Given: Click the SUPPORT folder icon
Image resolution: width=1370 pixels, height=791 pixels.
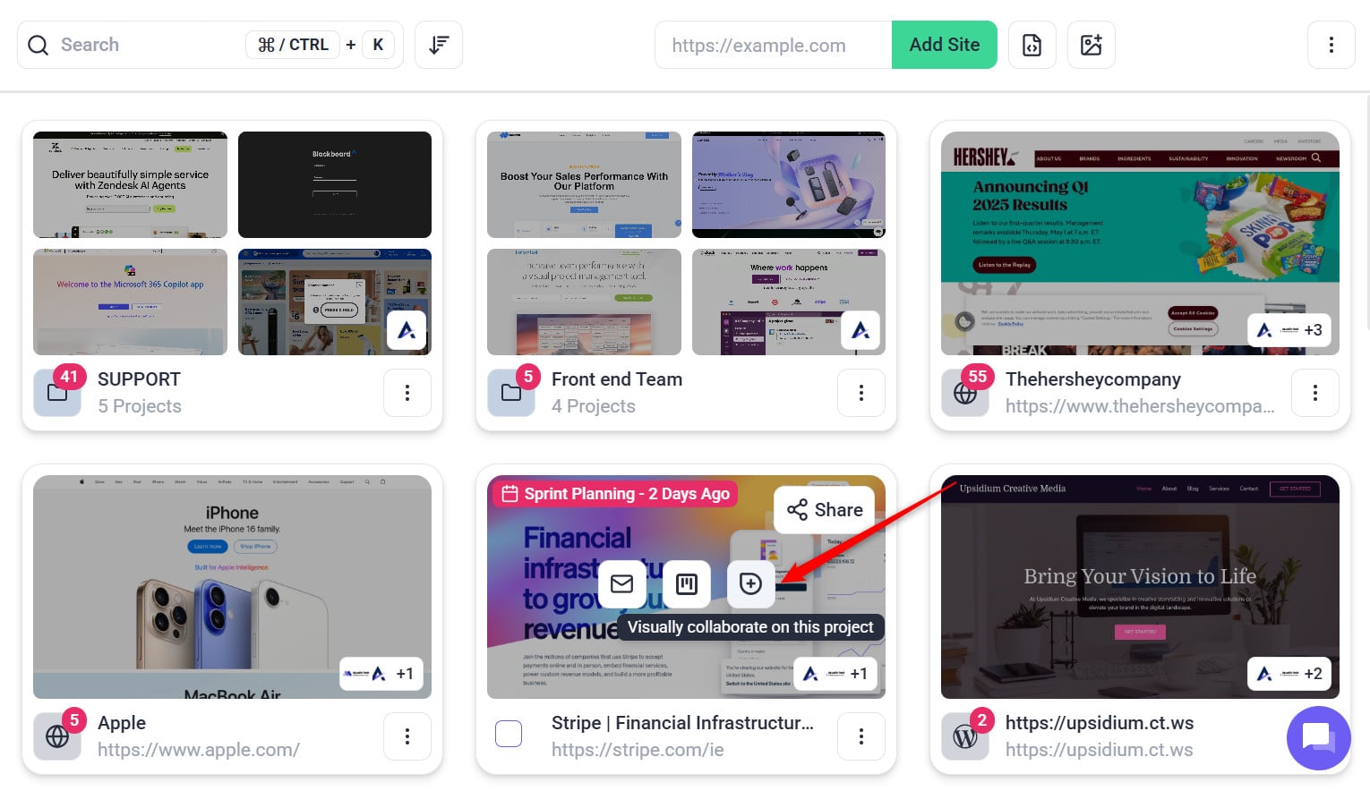Looking at the screenshot, I should click(57, 393).
